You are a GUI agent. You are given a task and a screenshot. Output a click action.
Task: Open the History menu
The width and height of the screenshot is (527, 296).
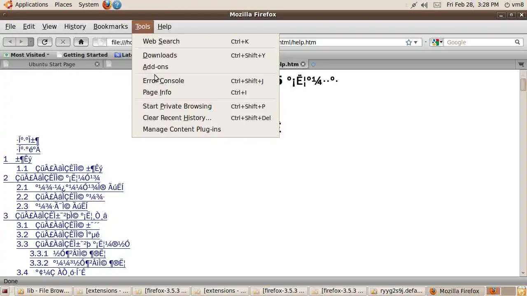[x=75, y=26]
